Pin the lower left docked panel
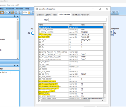The height and width of the screenshot is (107, 126). (15, 66)
